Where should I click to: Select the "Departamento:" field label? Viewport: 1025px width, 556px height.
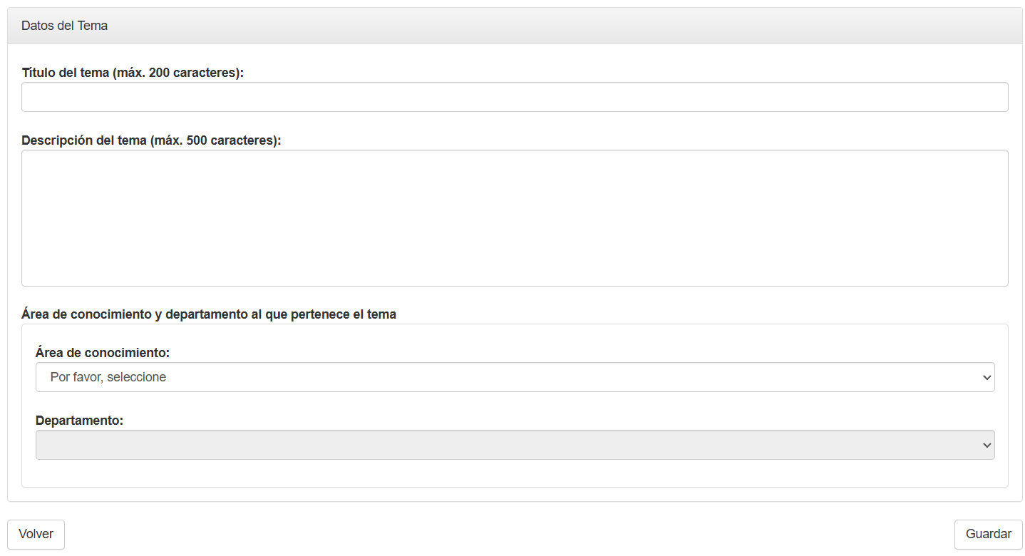[x=79, y=421]
